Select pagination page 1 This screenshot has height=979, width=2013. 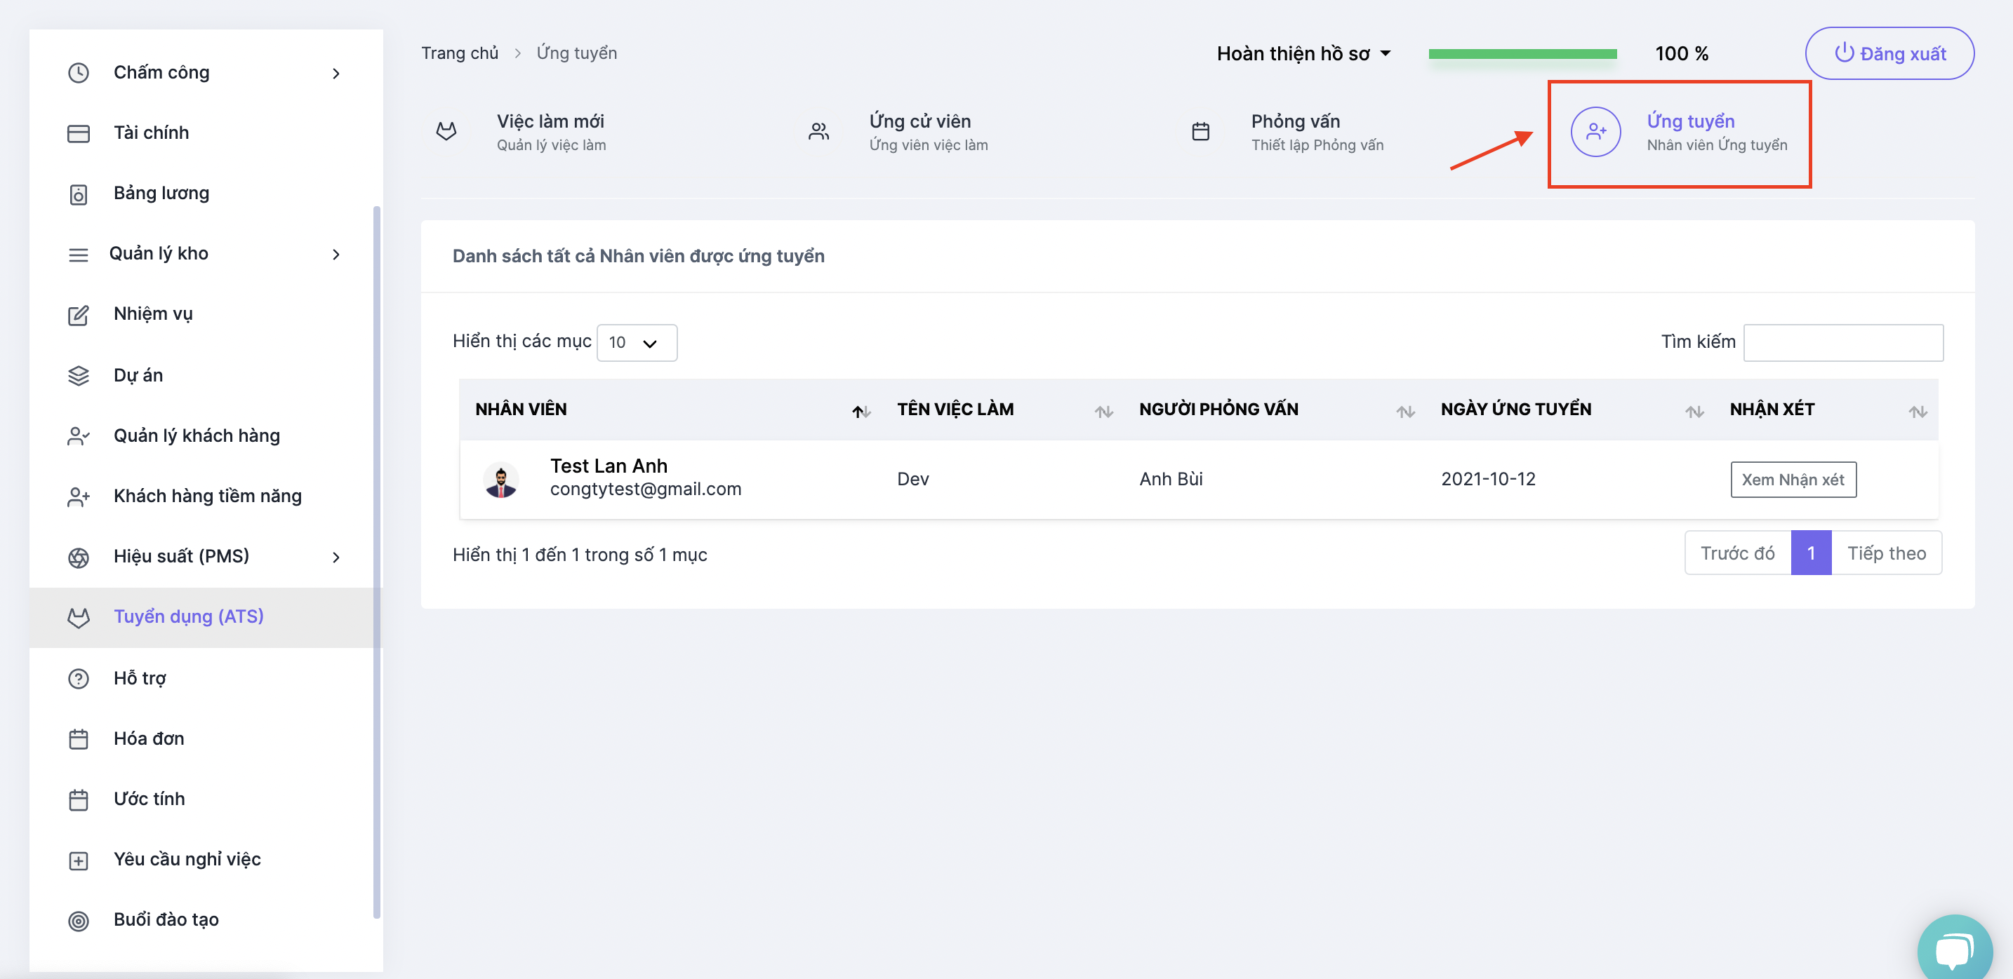[1811, 553]
